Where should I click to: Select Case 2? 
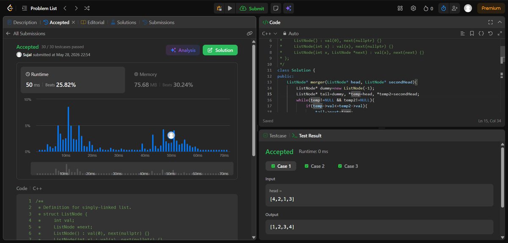click(315, 166)
